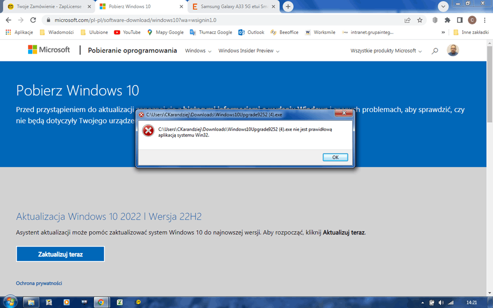Switch to the Samsung Galaxy A33 5G tab
This screenshot has width=493, height=308.
tap(233, 7)
